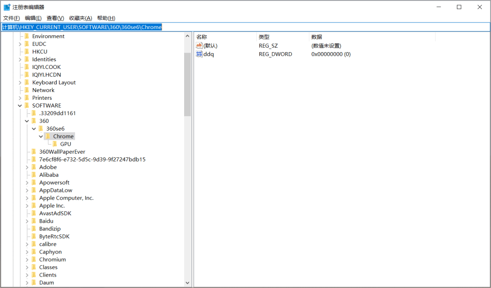Select the ByteRtcSDK key
The width and height of the screenshot is (491, 288).
click(x=54, y=236)
